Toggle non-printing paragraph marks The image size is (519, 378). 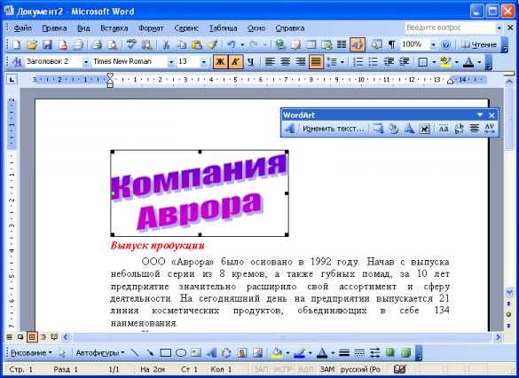pos(391,44)
